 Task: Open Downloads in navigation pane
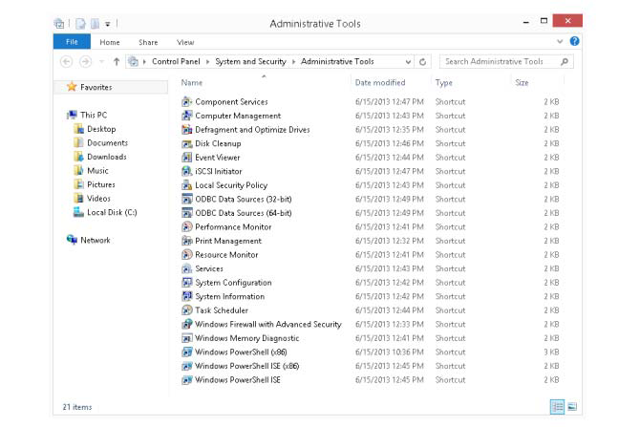click(107, 157)
